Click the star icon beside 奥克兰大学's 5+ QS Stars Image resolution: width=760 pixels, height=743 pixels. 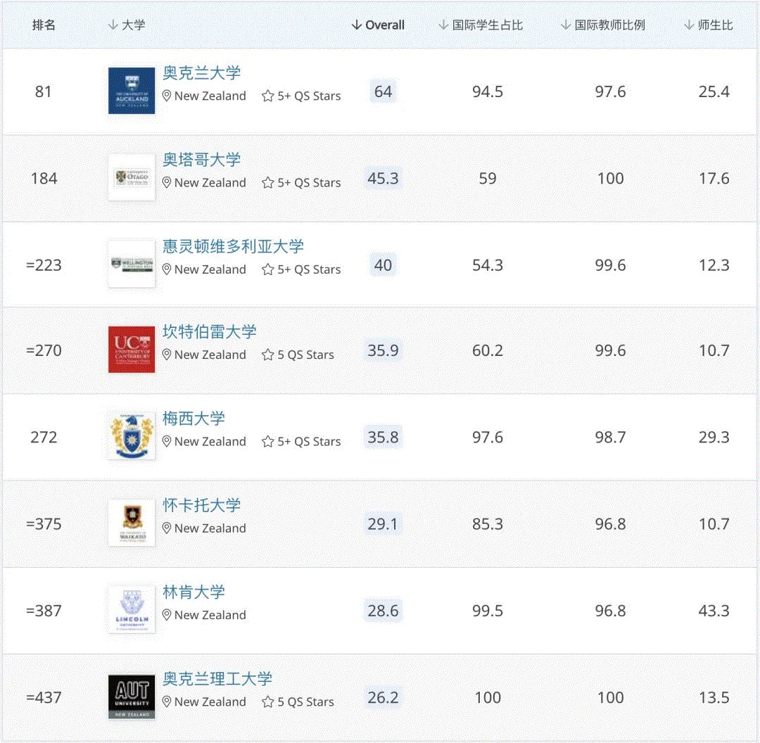click(x=267, y=96)
